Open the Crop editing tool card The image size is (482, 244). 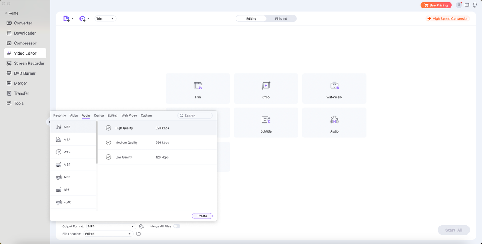(x=266, y=88)
